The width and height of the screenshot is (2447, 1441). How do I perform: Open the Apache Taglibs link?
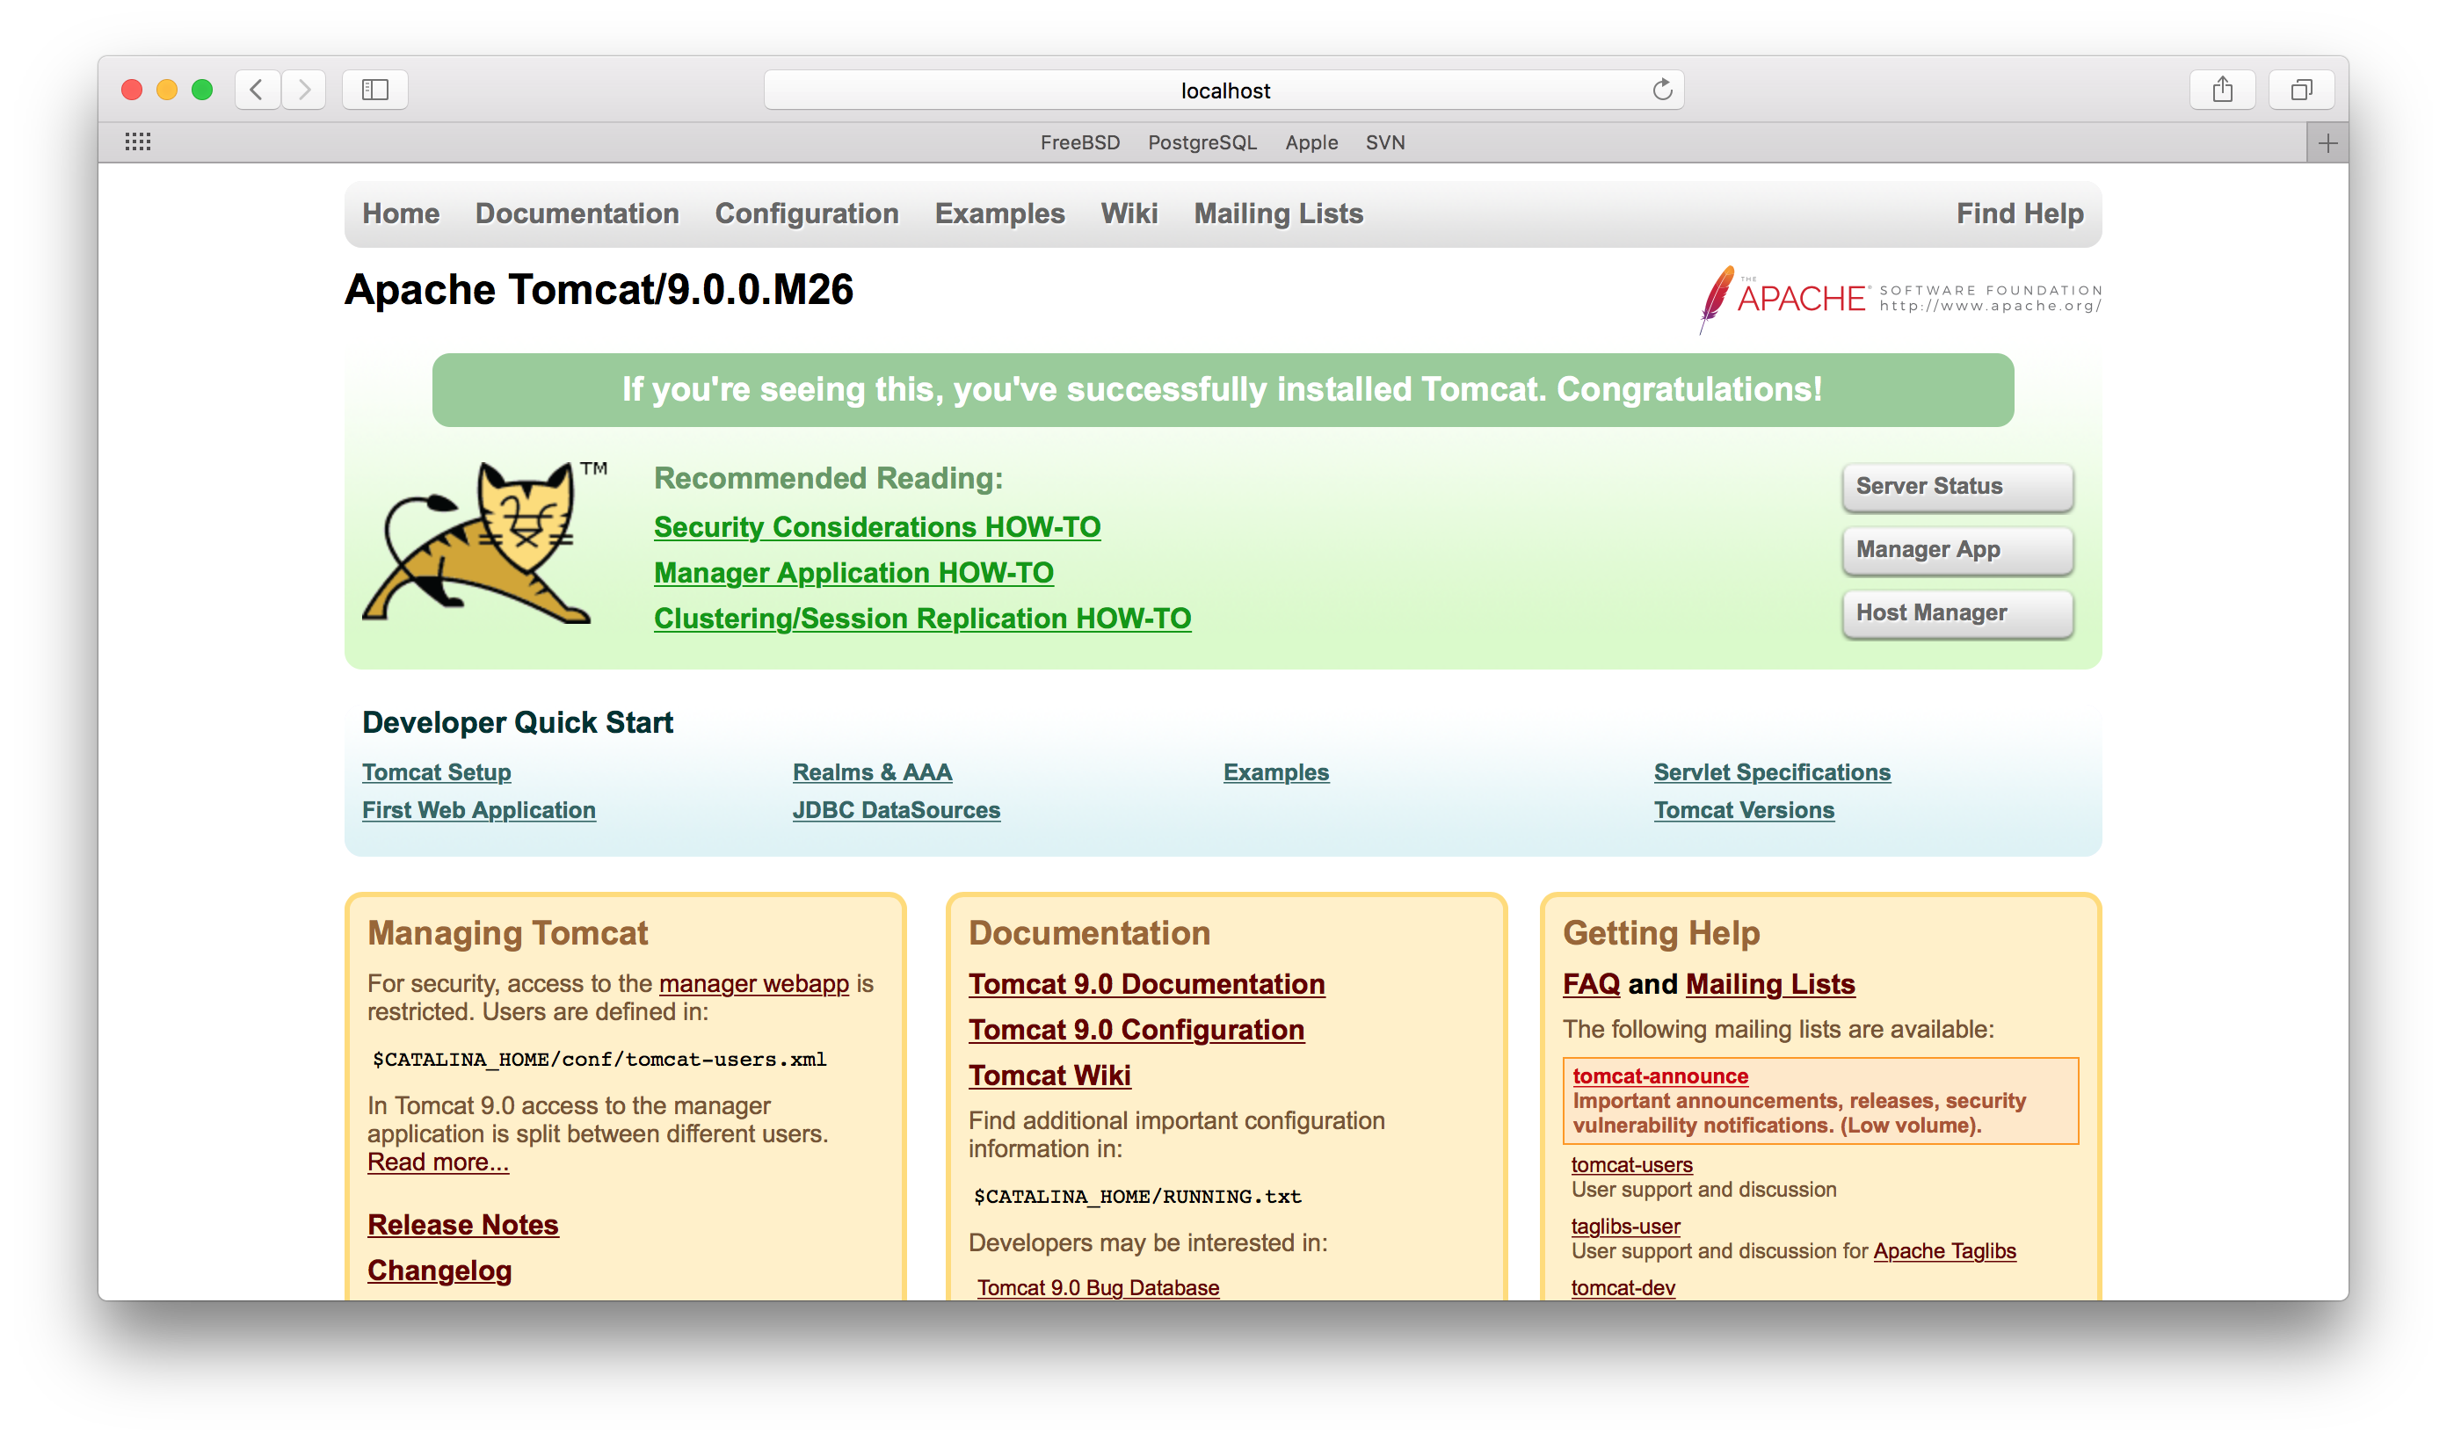pyautogui.click(x=1944, y=1252)
